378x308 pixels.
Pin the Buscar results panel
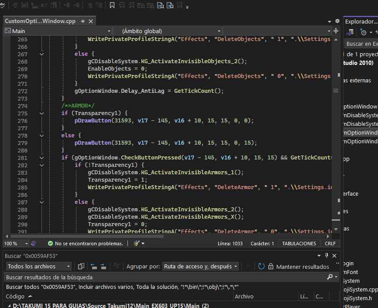(326, 255)
